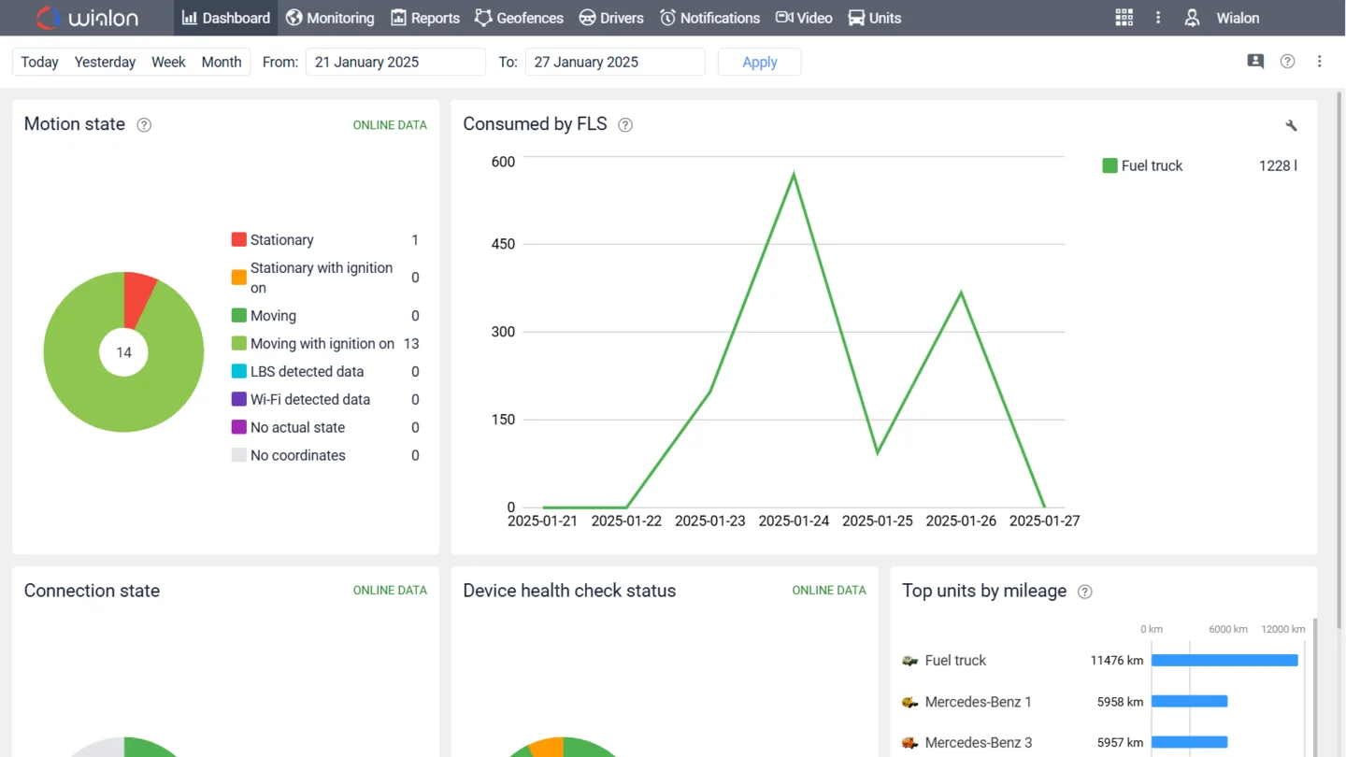Image resolution: width=1346 pixels, height=757 pixels.
Task: Click the Wi-Fi detected data label
Action: pos(310,399)
